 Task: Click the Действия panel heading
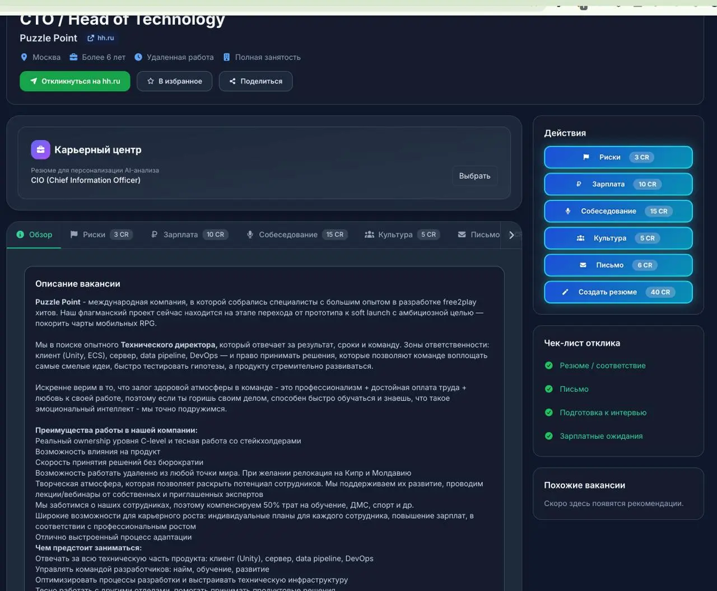point(565,133)
